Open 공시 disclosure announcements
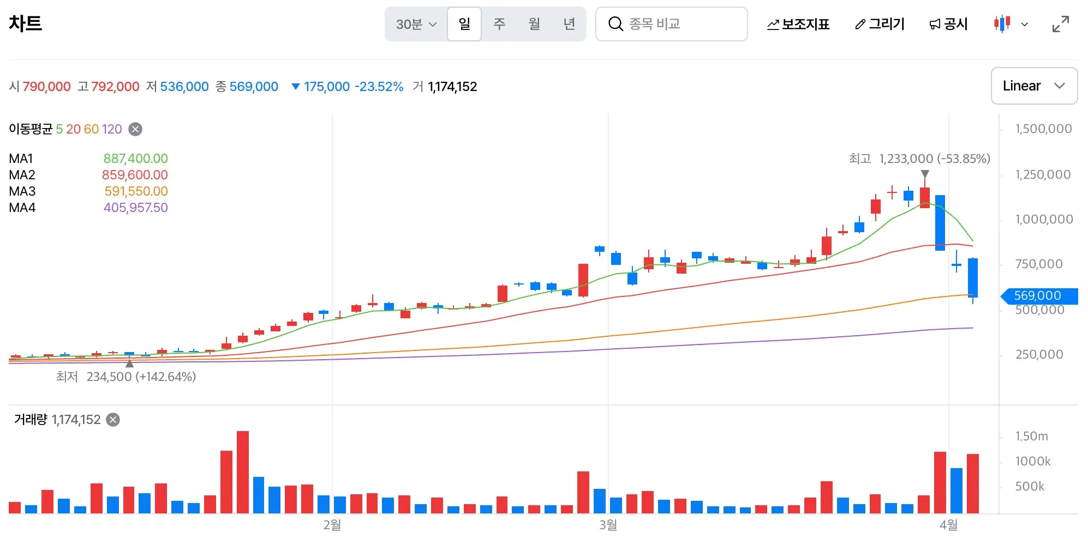The image size is (1088, 545). click(x=948, y=24)
